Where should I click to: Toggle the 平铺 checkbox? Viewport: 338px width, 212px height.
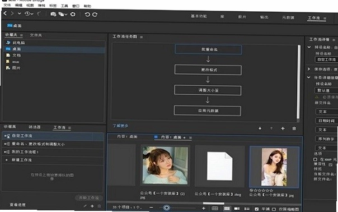pos(256,209)
